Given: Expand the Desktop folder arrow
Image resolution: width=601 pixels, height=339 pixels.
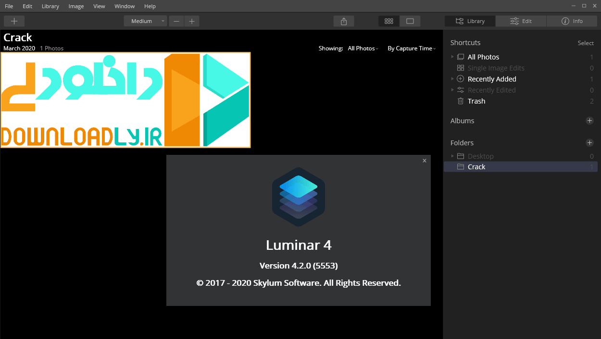Looking at the screenshot, I should pos(452,156).
